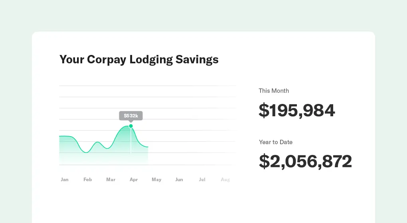Click the Year to Date label

pyautogui.click(x=276, y=142)
